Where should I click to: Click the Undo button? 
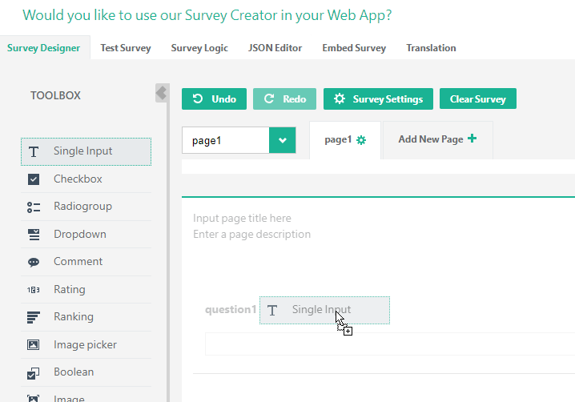[214, 99]
